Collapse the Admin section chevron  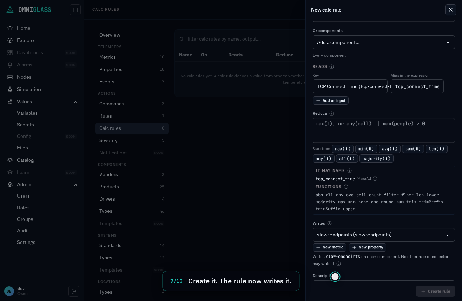(76, 185)
